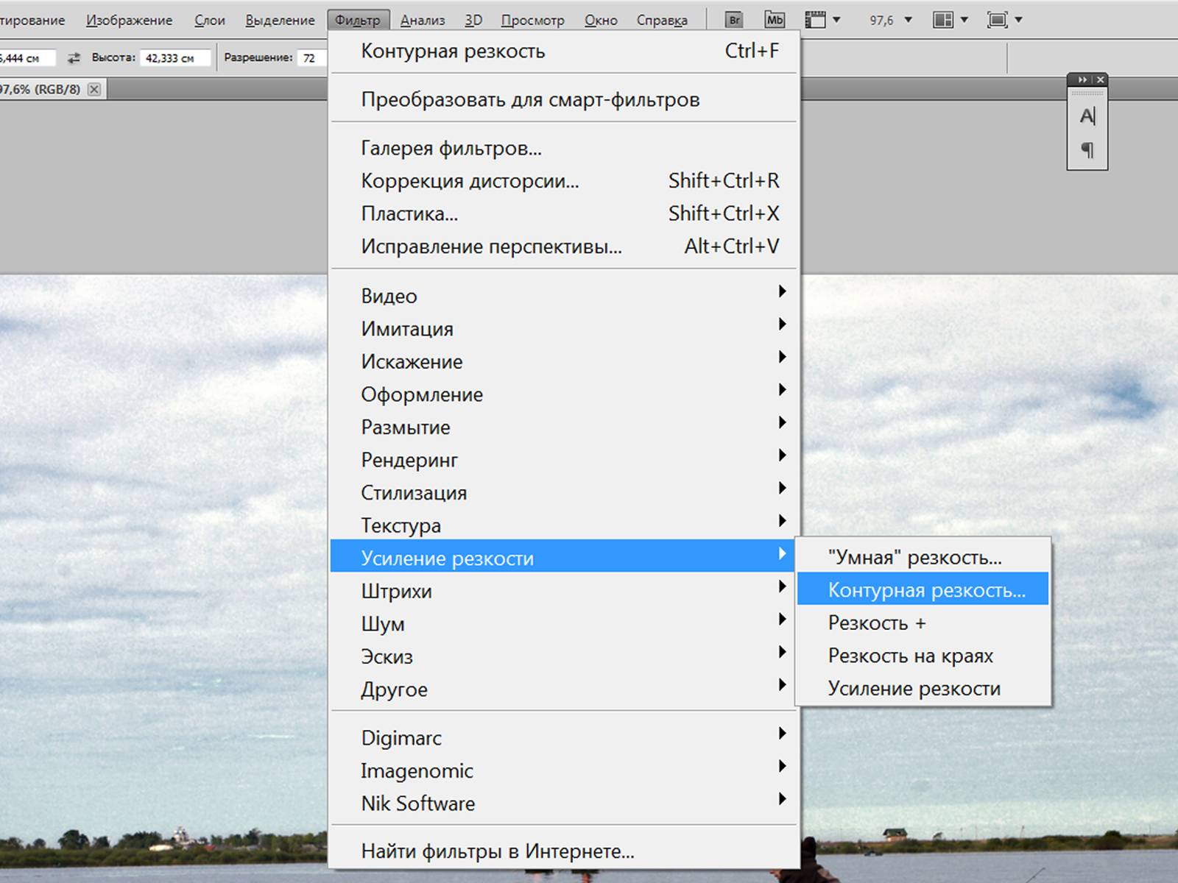Screen dimensions: 1178x883
Task: Open the Paragraph panel icon
Action: (1087, 150)
